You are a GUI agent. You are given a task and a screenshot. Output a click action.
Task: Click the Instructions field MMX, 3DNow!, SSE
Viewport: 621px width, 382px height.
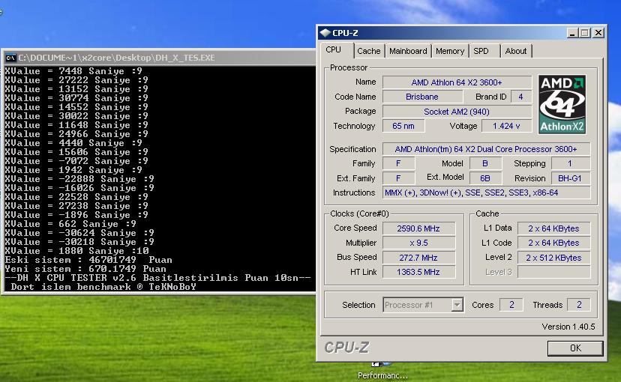[x=486, y=192]
